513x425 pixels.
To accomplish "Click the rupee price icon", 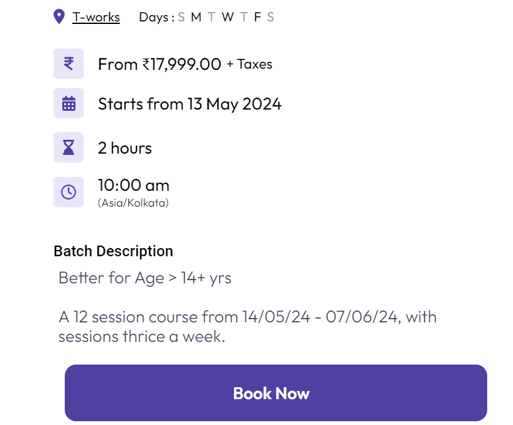I will pos(69,64).
